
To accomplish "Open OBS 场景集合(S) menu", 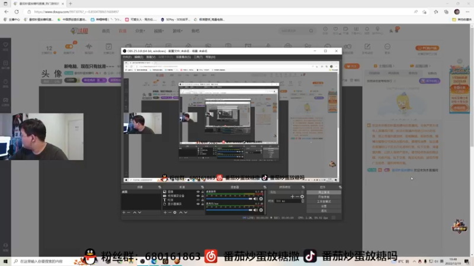I will click(183, 57).
